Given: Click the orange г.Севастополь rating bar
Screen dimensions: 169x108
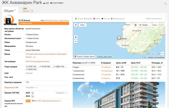Looking at the screenshot, I should pos(44,23).
